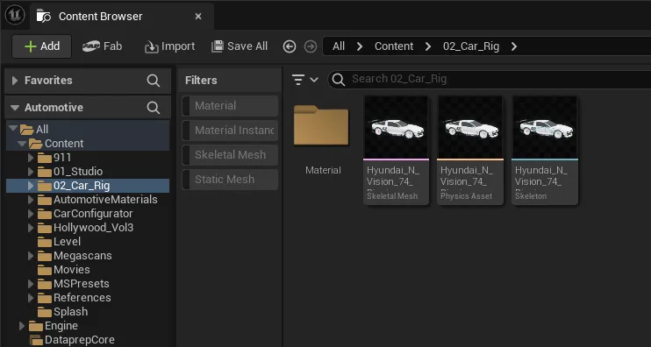Toggle the Skeletal Mesh filter

(x=230, y=155)
